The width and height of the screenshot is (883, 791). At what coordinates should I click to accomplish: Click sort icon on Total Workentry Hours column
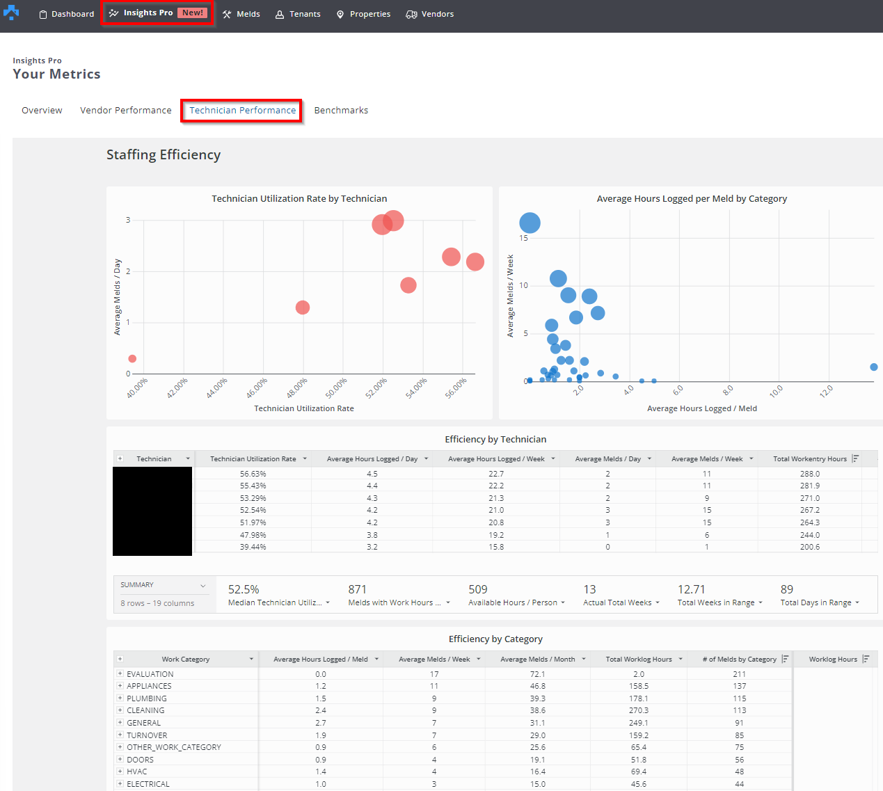pos(855,458)
